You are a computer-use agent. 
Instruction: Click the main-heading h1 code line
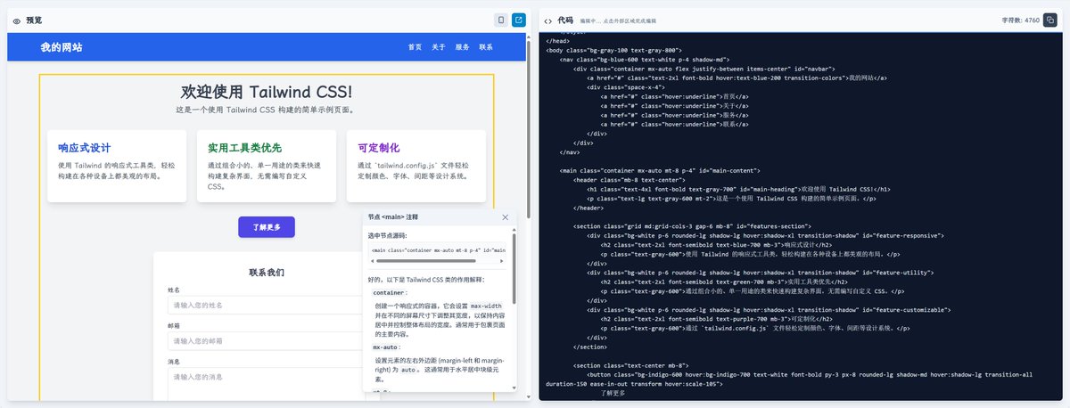point(739,189)
